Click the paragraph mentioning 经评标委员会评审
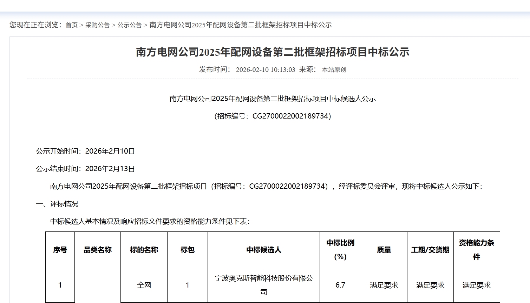Screen dimensions: 530x303 pos(266,186)
